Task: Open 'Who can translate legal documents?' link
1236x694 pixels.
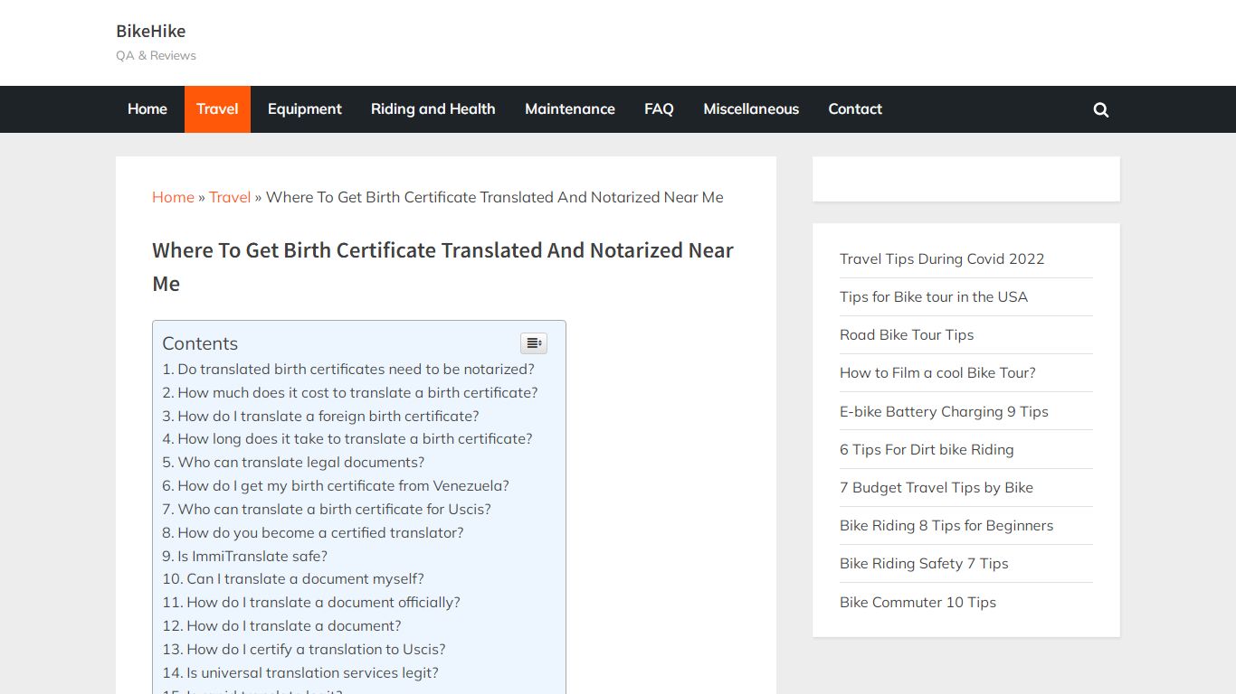Action: [x=293, y=462]
